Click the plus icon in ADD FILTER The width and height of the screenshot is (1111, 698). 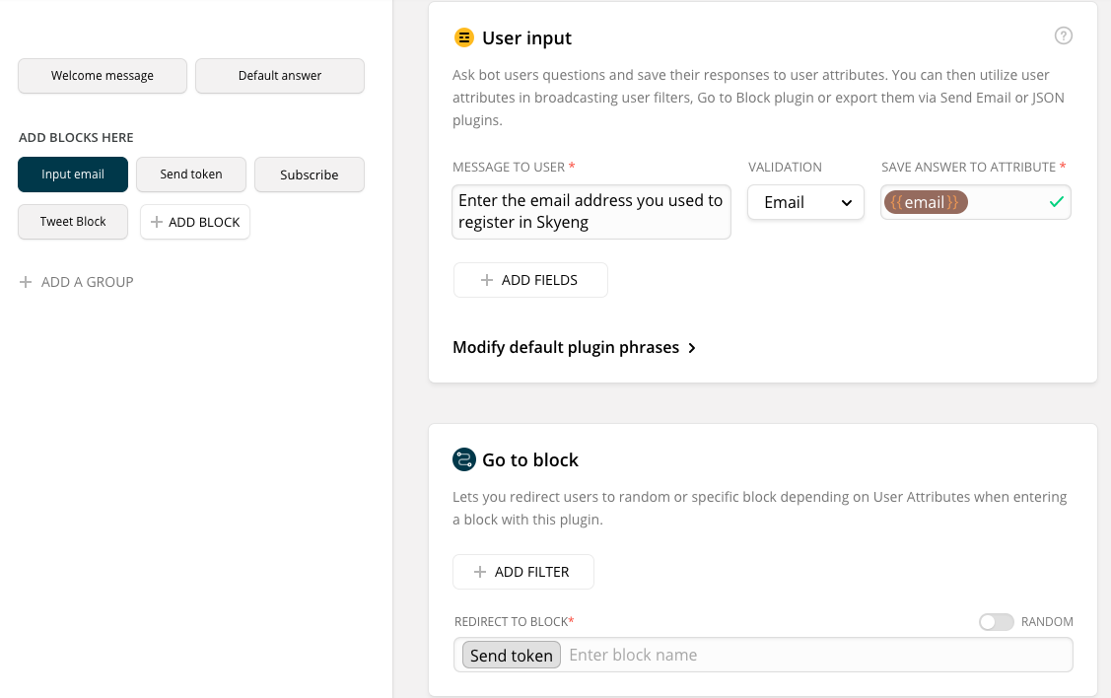pyautogui.click(x=480, y=572)
